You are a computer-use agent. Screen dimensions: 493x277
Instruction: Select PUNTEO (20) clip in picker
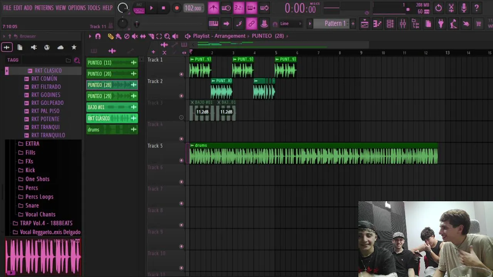(112, 74)
